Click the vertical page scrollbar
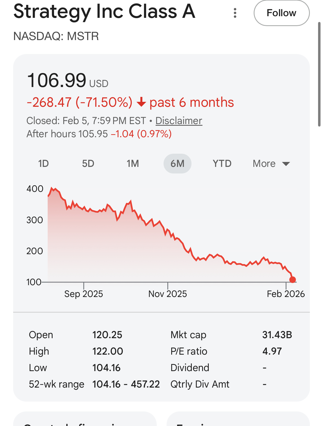The width and height of the screenshot is (323, 426). pyautogui.click(x=319, y=74)
